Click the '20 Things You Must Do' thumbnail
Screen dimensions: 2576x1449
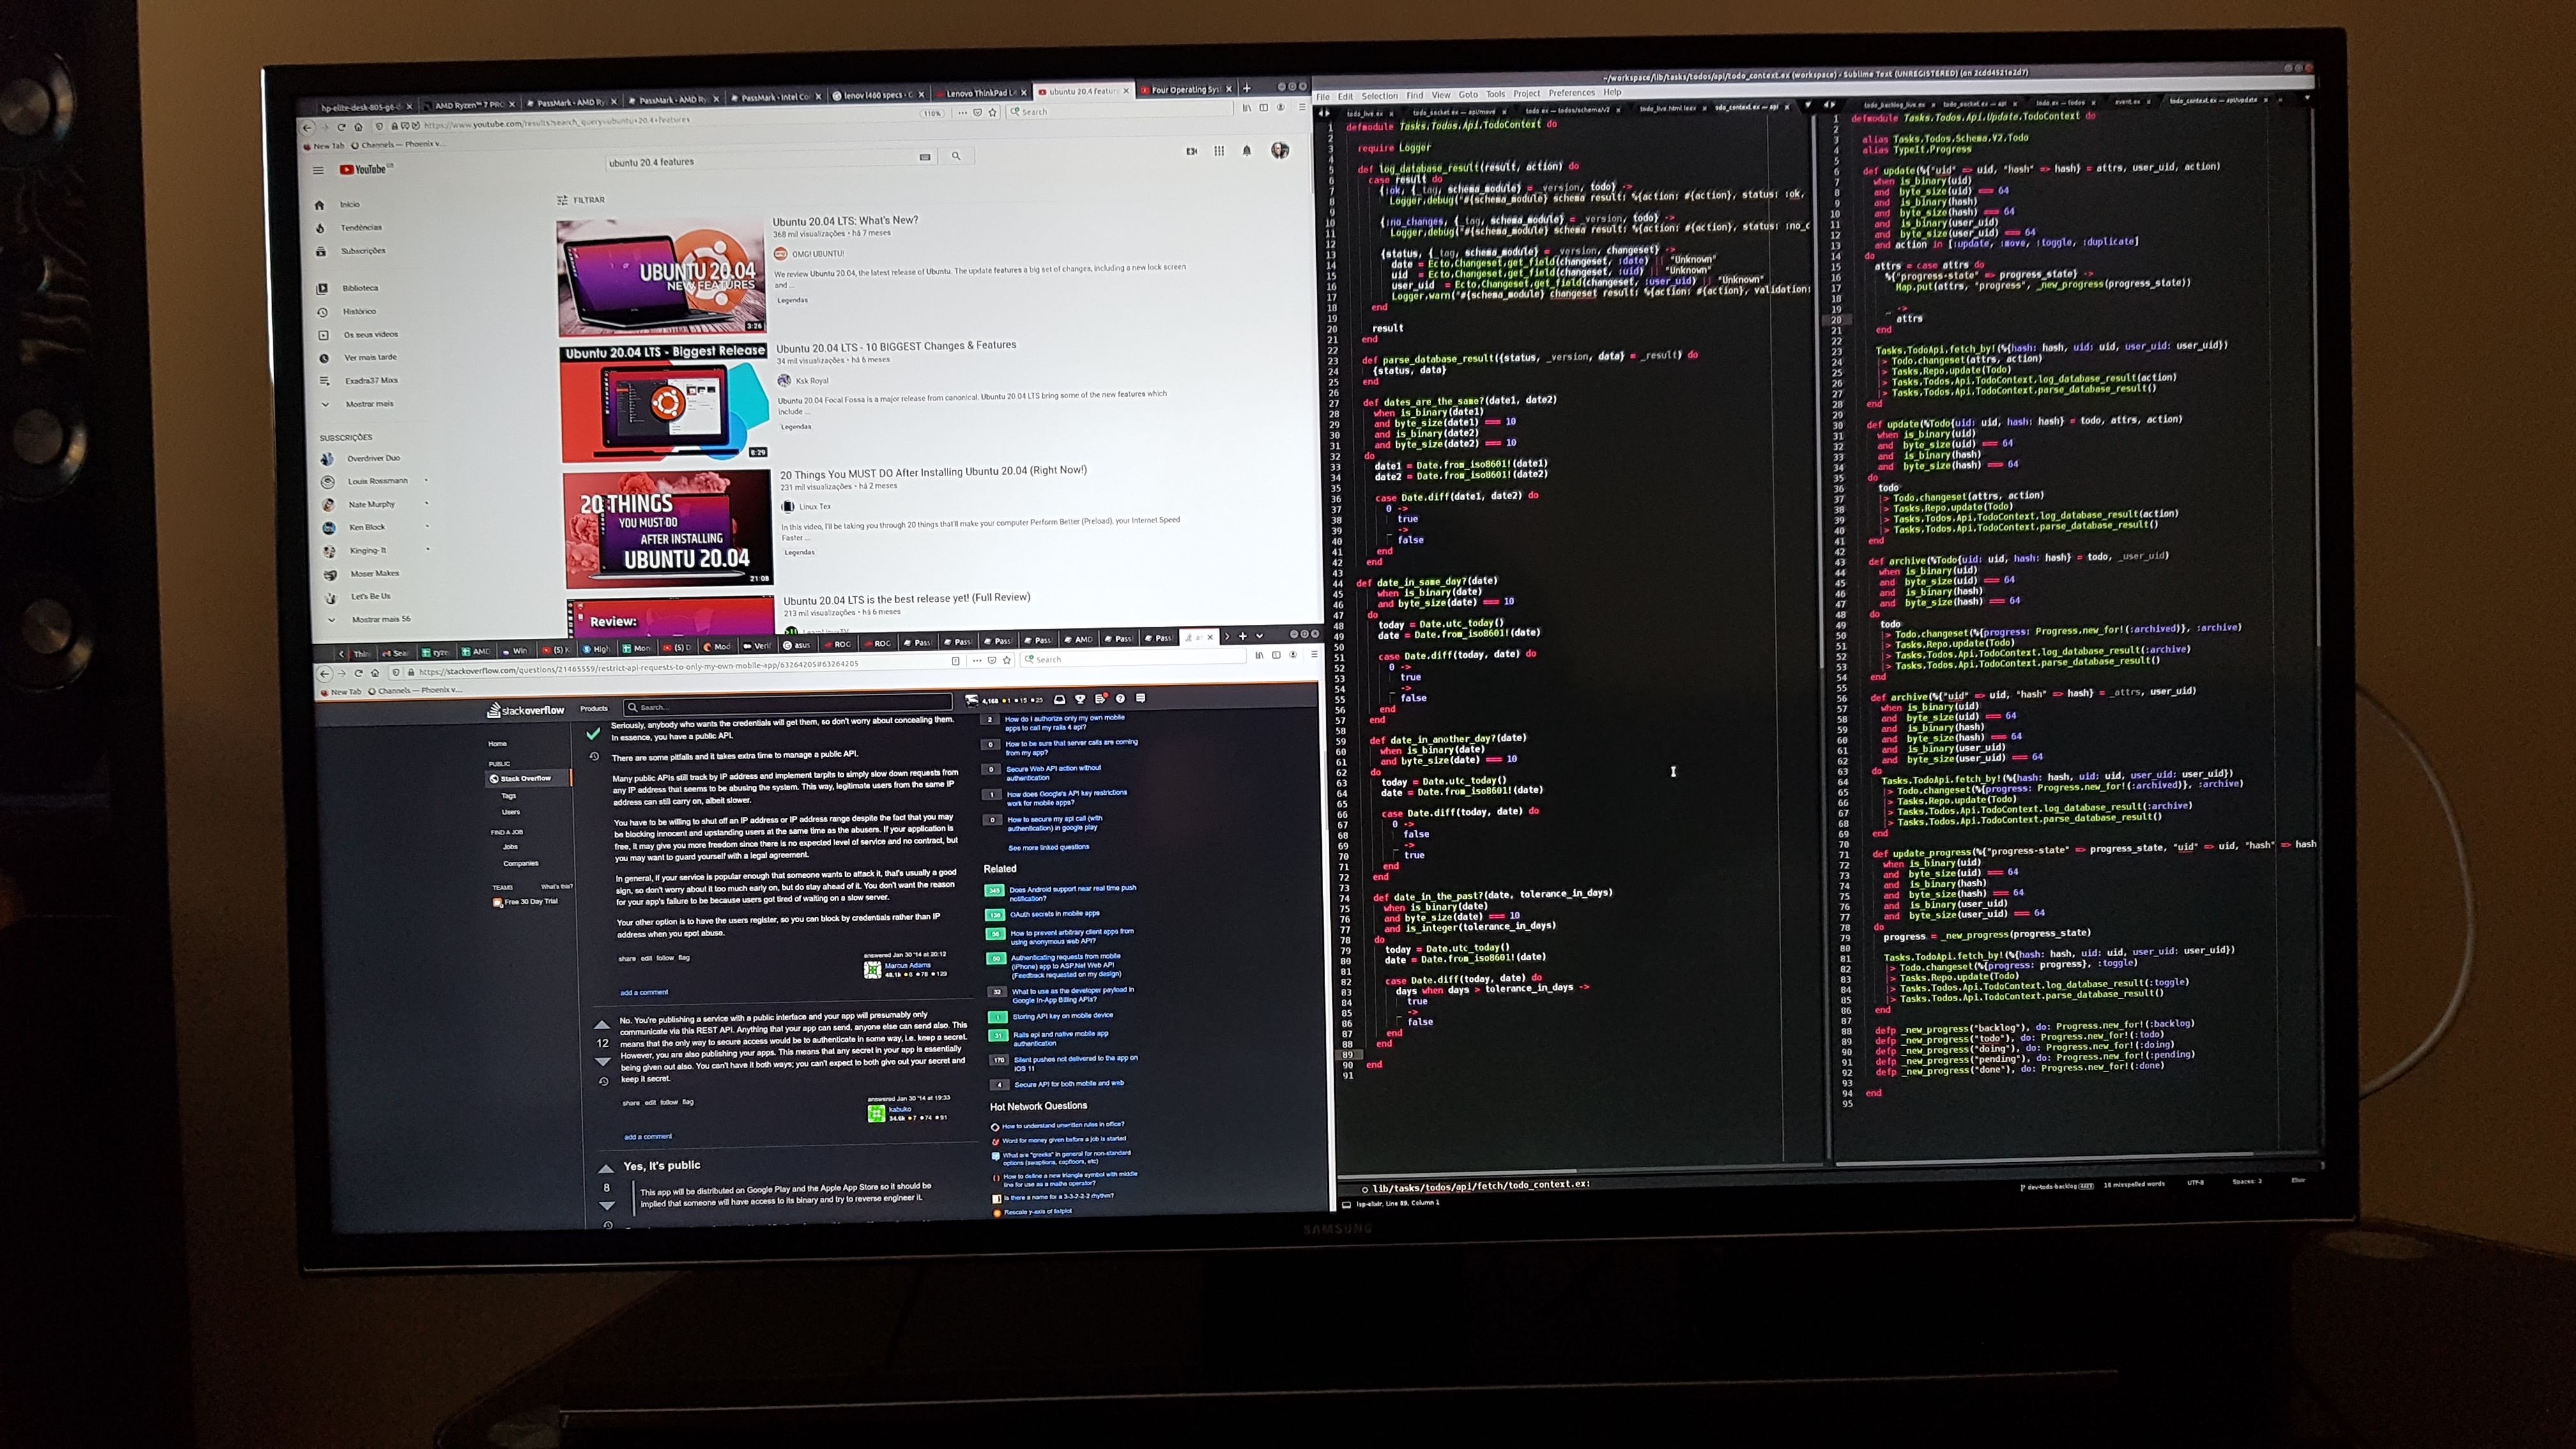point(667,530)
